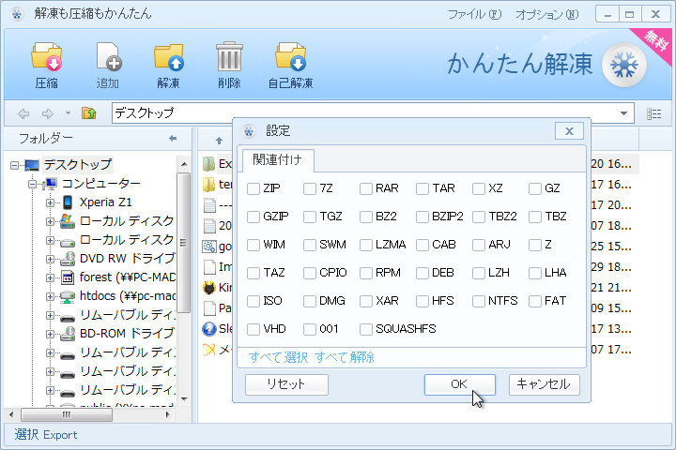Expand the htdocs network drive node
Image resolution: width=676 pixels, height=450 pixels.
(x=50, y=296)
